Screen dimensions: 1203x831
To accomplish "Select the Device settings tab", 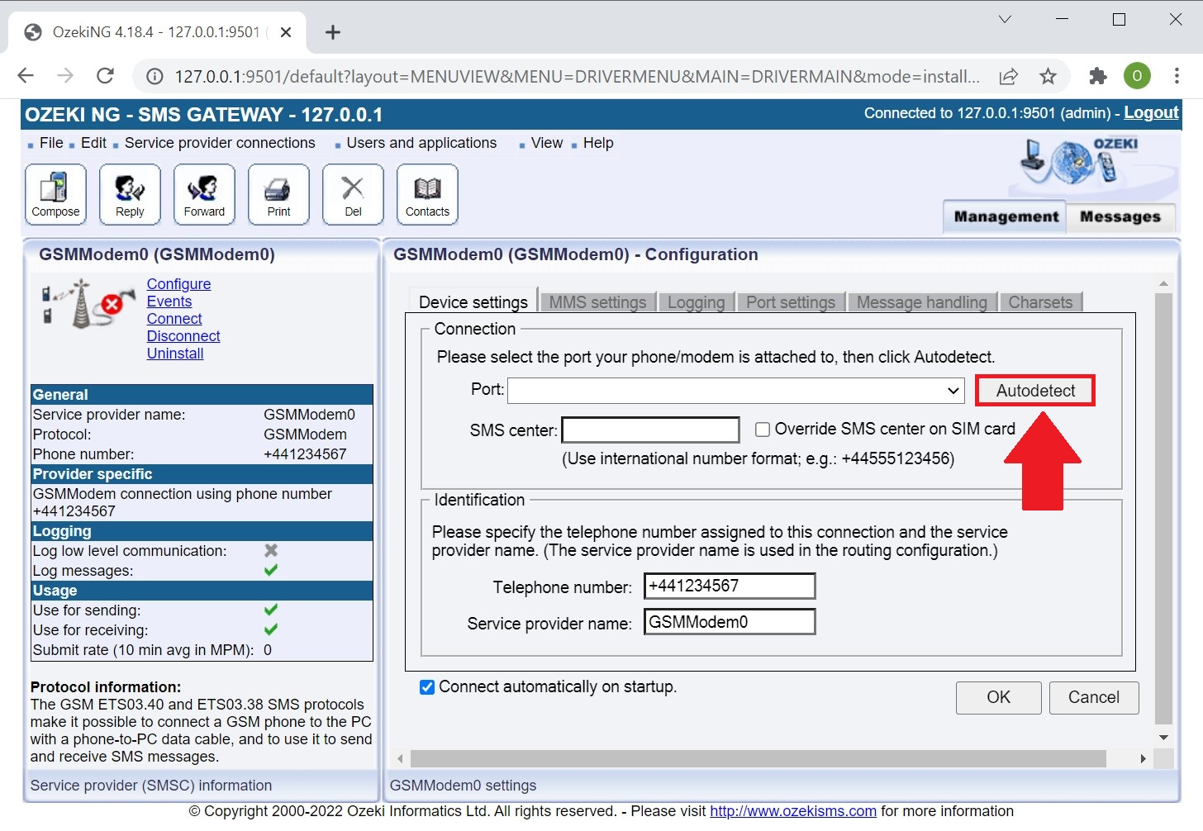I will [473, 302].
